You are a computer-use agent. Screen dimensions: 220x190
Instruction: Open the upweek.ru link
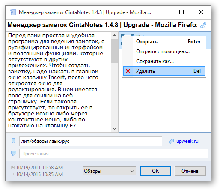(x=187, y=141)
